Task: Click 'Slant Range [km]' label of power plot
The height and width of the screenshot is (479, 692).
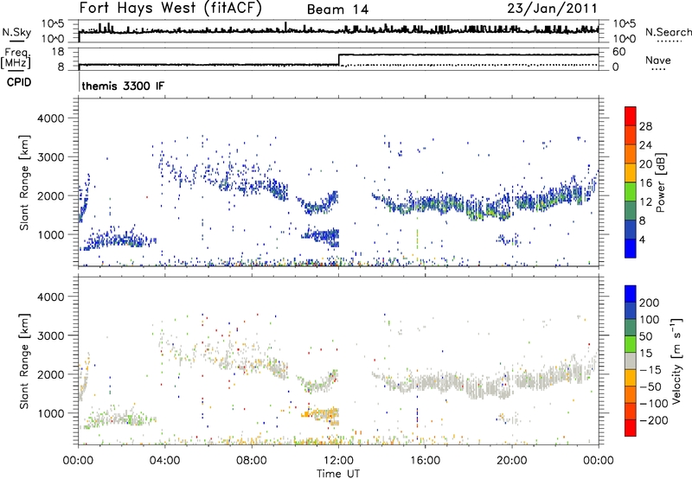Action: coord(24,182)
